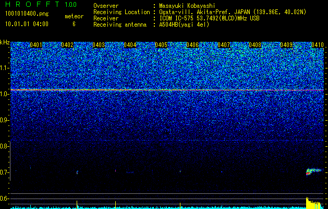Click the 0410 time marker label
328x209 pixels.
pyautogui.click(x=318, y=45)
